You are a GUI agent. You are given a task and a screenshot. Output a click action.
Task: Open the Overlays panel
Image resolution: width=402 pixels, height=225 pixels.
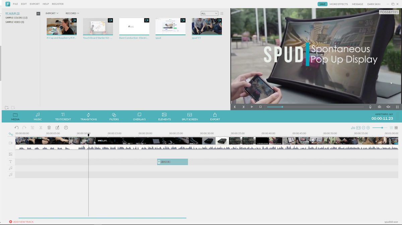[x=139, y=117]
